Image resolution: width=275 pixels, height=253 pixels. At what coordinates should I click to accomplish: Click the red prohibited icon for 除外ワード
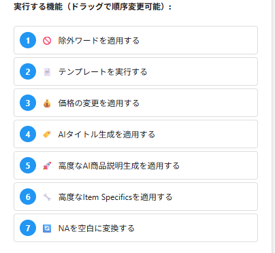(x=47, y=41)
